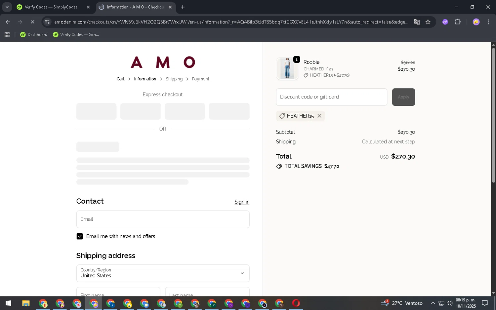The image size is (496, 310).
Task: Focus the Discount code or gift card field
Action: (331, 97)
